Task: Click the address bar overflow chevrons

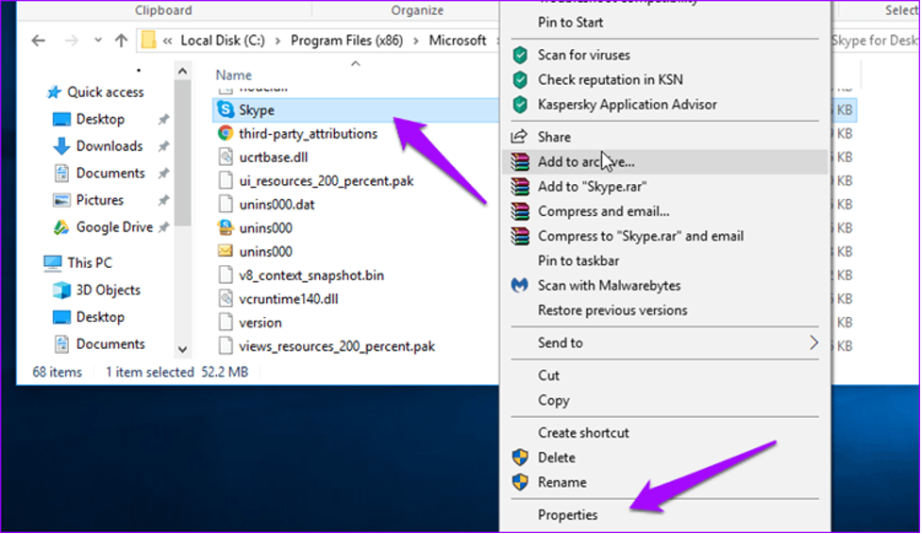Action: tap(168, 41)
